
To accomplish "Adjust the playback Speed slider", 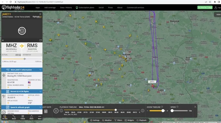I will (172, 111).
